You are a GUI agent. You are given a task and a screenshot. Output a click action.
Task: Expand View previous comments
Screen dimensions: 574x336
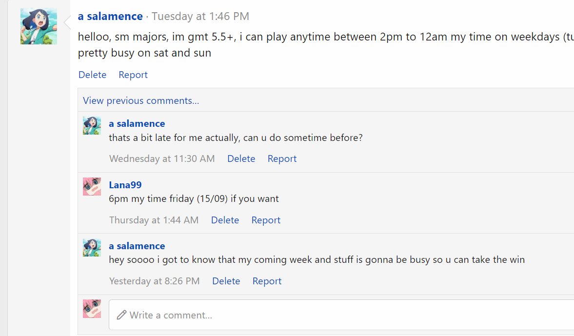(x=141, y=100)
